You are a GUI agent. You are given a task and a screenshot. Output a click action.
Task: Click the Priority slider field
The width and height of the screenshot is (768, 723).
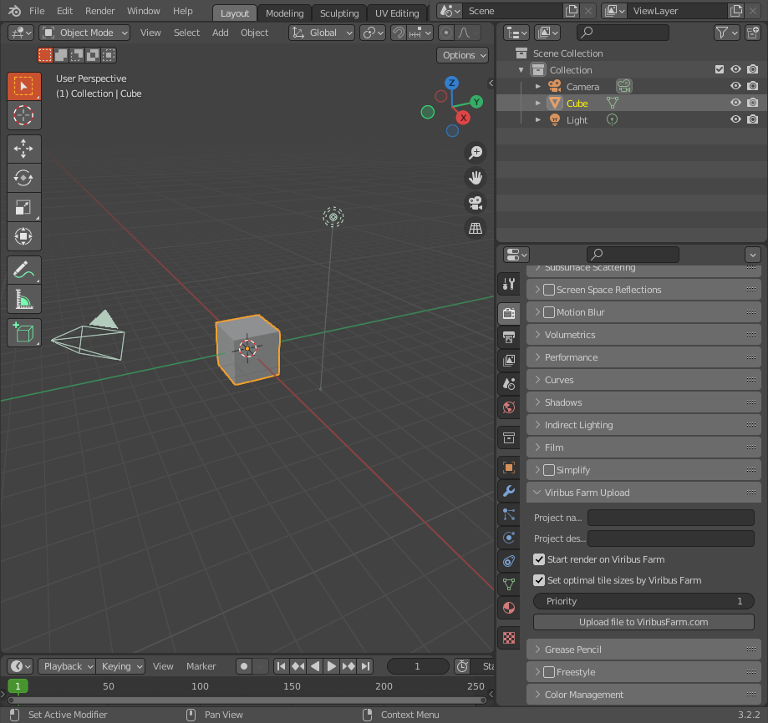tap(643, 601)
